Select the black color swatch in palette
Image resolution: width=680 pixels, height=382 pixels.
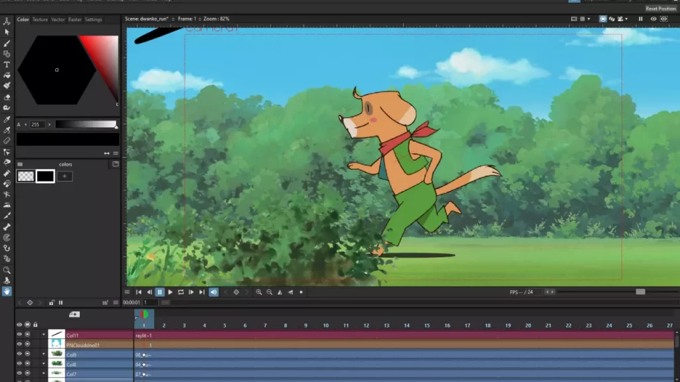coord(45,176)
